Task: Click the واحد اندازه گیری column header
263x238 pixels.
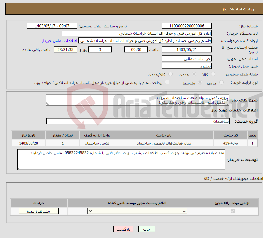Action: coord(97,135)
